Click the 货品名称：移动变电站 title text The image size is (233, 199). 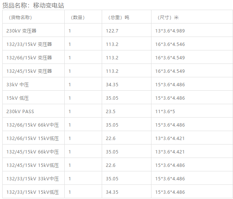point(33,5)
